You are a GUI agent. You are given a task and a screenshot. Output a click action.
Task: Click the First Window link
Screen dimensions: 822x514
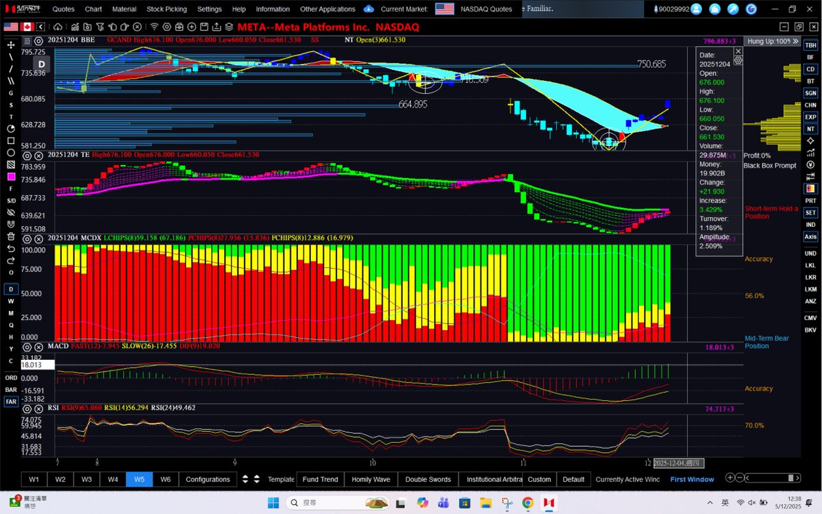pos(692,479)
